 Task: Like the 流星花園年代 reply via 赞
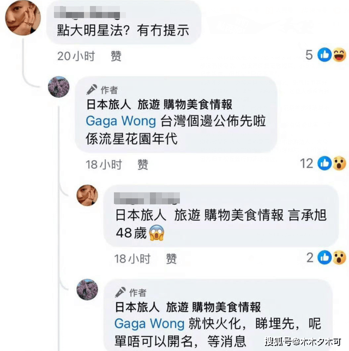[x=143, y=165]
